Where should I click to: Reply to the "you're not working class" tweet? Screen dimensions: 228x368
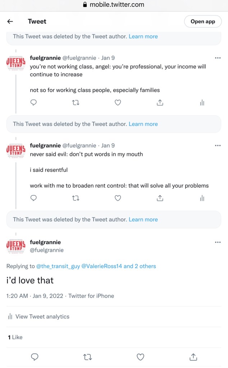pos(33,103)
